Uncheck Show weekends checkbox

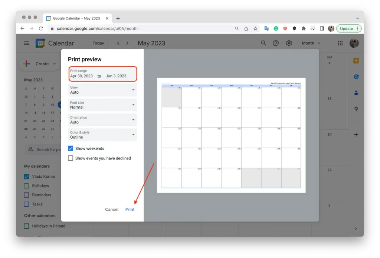pyautogui.click(x=71, y=148)
